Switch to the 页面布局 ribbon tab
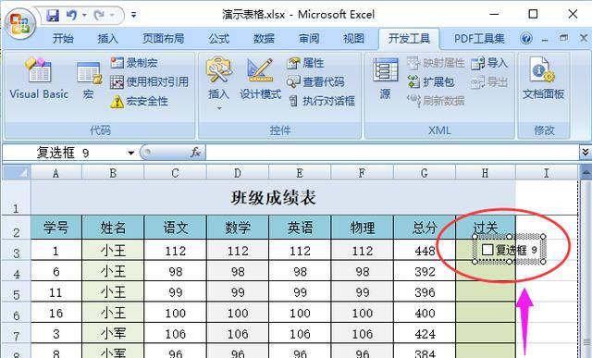Viewport: 592px width, 358px height. click(x=163, y=38)
